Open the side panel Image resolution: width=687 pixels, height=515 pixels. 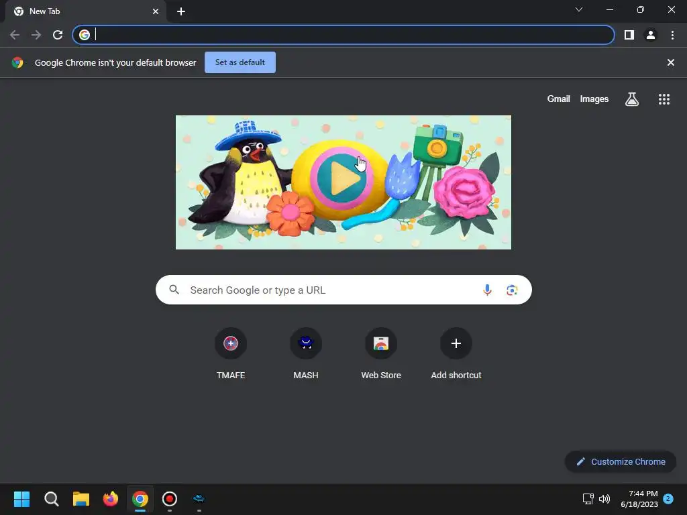[629, 35]
